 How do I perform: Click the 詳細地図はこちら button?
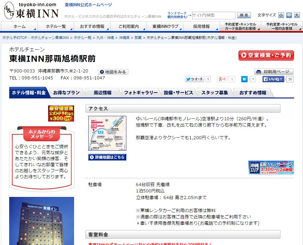coord(107,157)
